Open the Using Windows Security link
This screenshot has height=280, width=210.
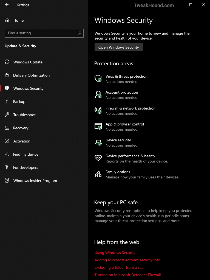tap(115, 253)
